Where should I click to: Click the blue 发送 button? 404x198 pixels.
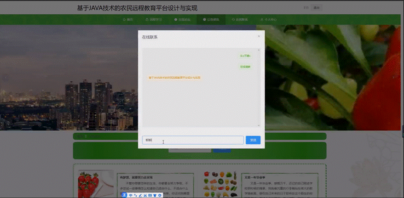[253, 140]
